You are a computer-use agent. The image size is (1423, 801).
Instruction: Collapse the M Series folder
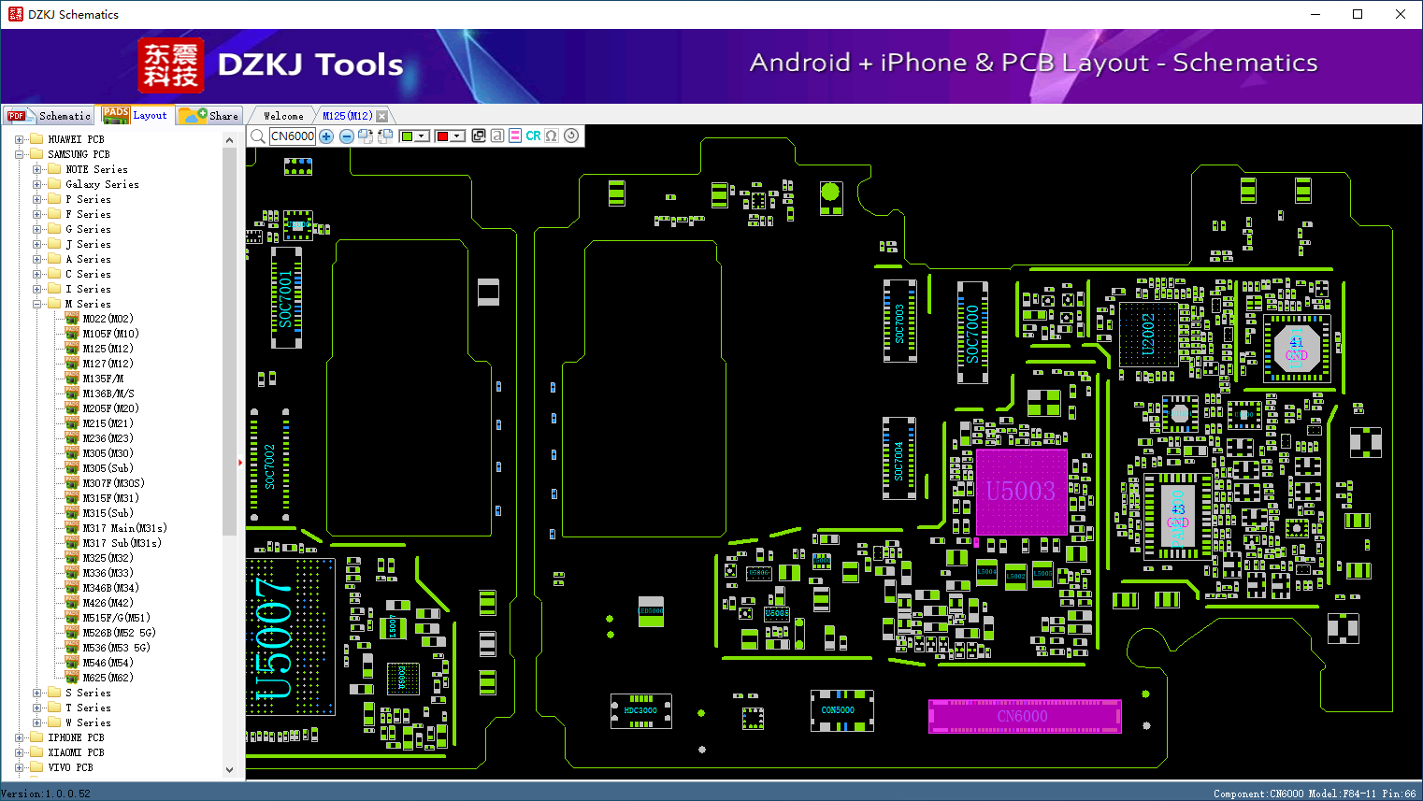[37, 304]
